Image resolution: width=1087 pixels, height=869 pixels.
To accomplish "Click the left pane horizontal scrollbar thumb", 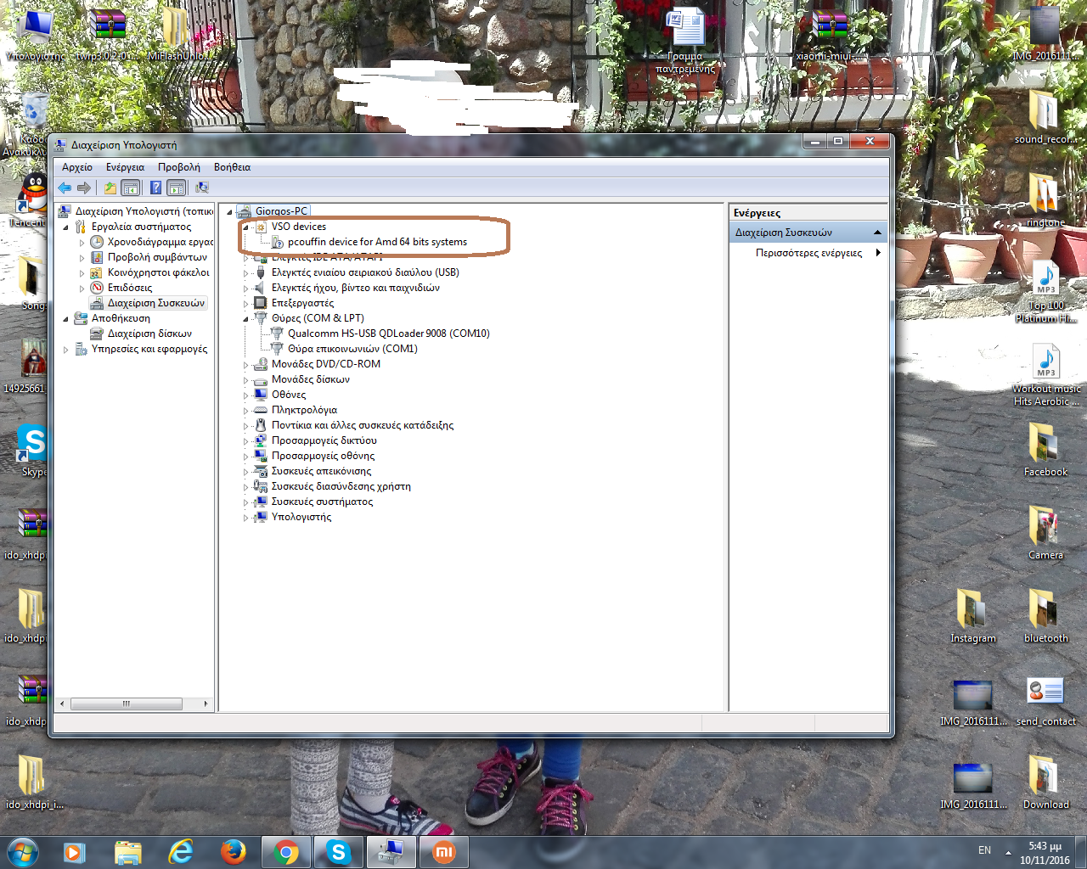I will 126,704.
